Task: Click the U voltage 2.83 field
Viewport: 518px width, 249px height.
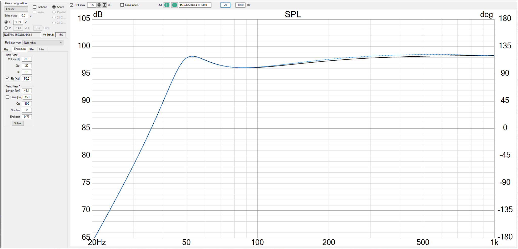Action: (18, 22)
